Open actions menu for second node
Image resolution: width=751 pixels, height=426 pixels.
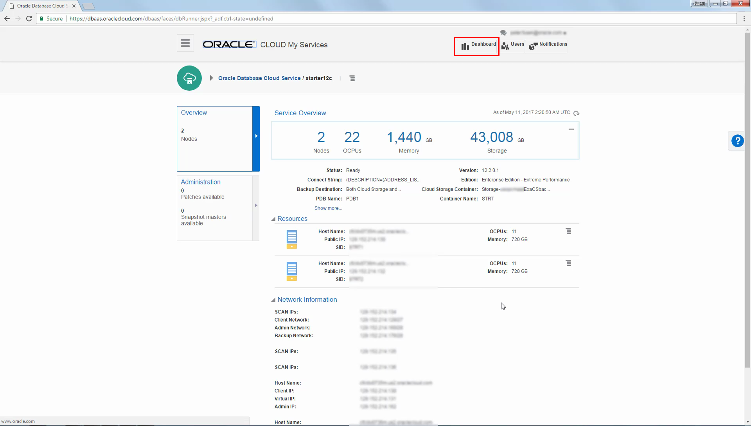point(569,263)
